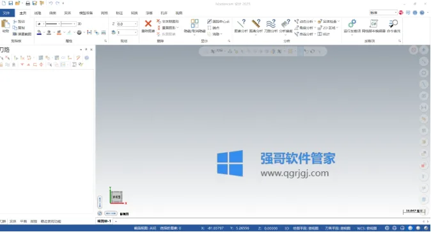The image size is (431, 232).
Task: Switch to the 模型准备 ribbon tab
Action: 86,13
